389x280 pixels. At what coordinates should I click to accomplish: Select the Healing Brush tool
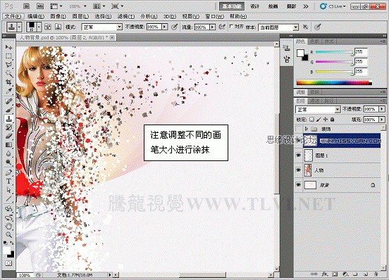(8, 101)
